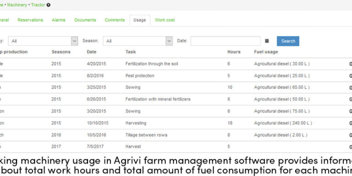Click the Fuel usage column header
The width and height of the screenshot is (352, 176).
point(266,52)
